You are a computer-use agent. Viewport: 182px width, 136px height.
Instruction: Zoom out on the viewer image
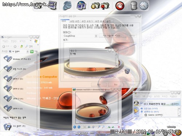click(103, 127)
